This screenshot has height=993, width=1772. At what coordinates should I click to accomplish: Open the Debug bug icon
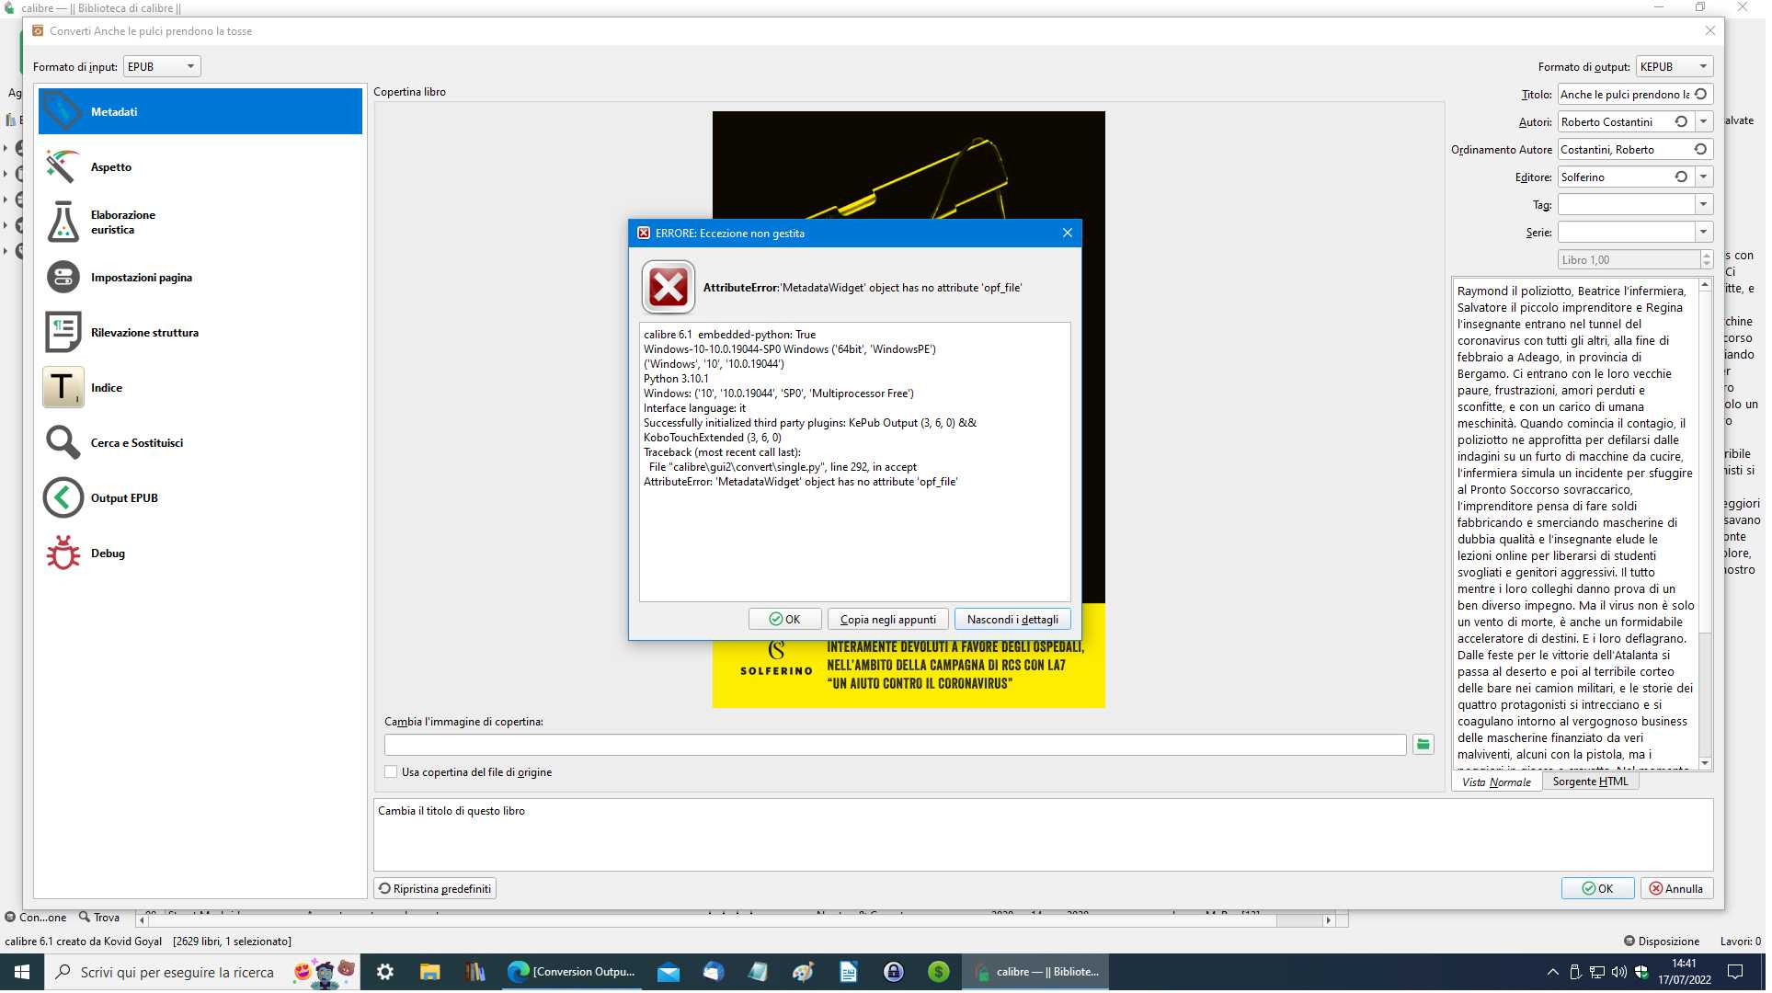click(x=63, y=554)
